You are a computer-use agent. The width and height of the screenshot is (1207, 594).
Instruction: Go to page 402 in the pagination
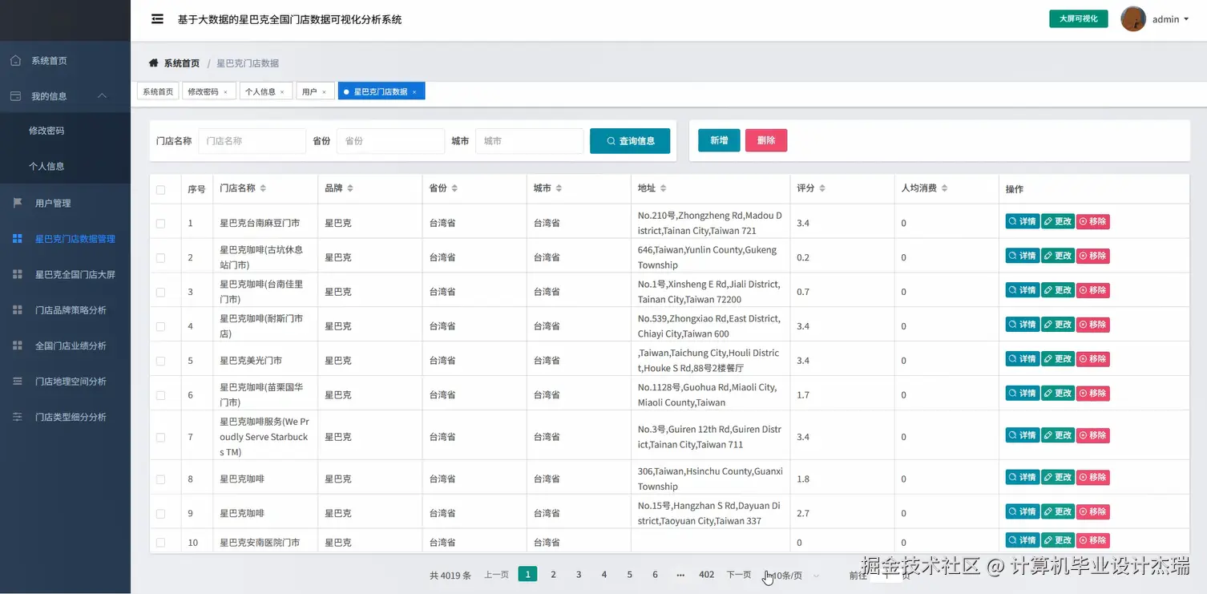pos(707,575)
